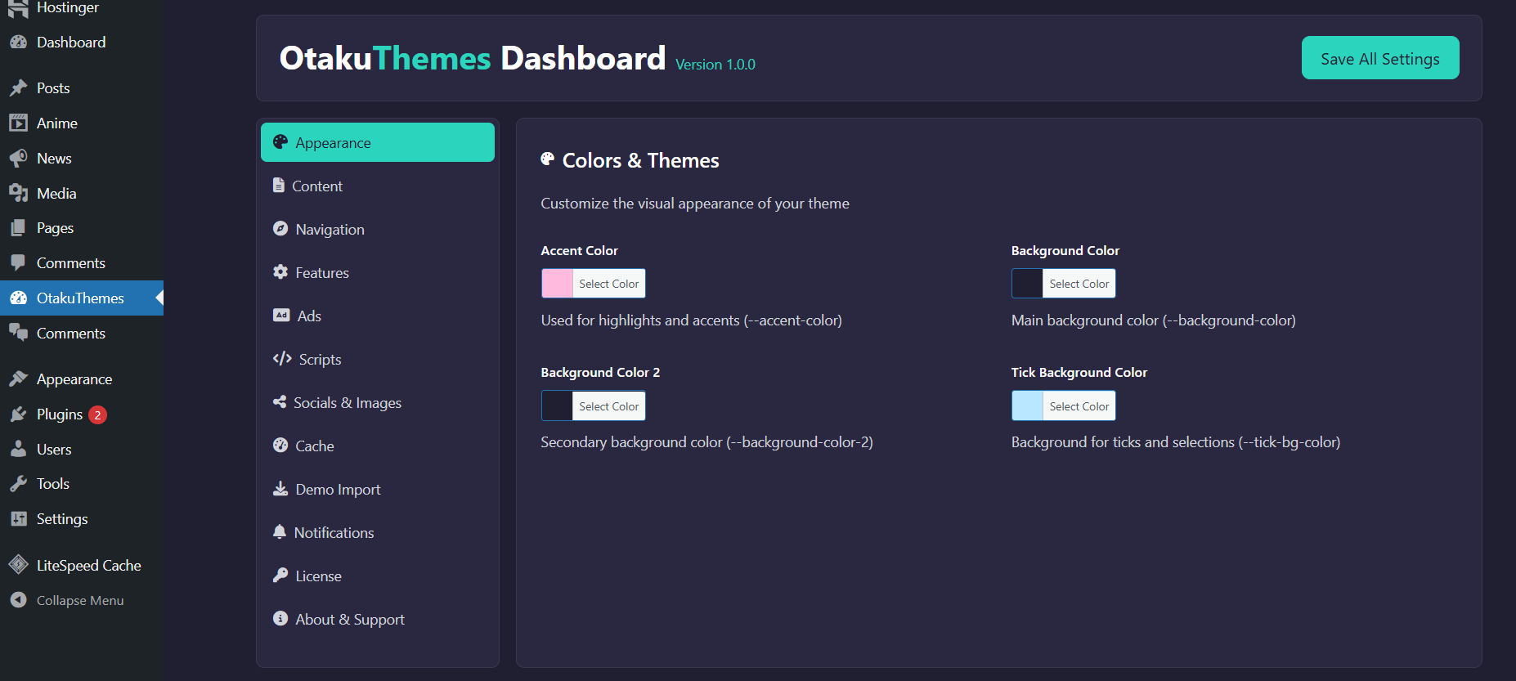Click the License key icon

(280, 576)
